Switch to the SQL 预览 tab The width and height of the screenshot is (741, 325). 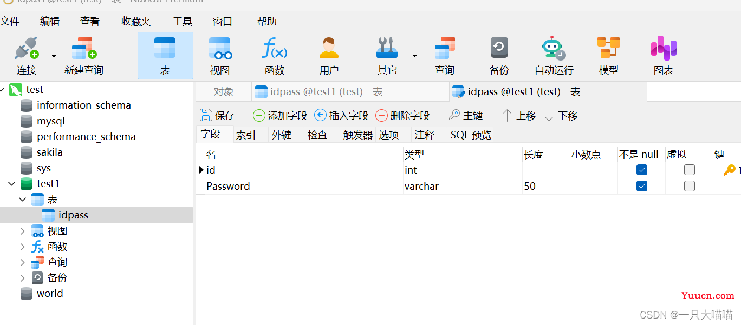point(471,135)
